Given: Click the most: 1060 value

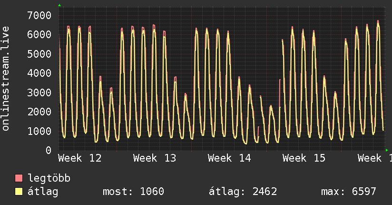Looking at the screenshot, I should 133,192.
